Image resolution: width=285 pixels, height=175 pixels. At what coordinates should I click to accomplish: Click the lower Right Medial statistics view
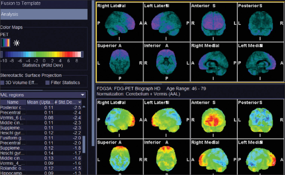tap(213, 158)
